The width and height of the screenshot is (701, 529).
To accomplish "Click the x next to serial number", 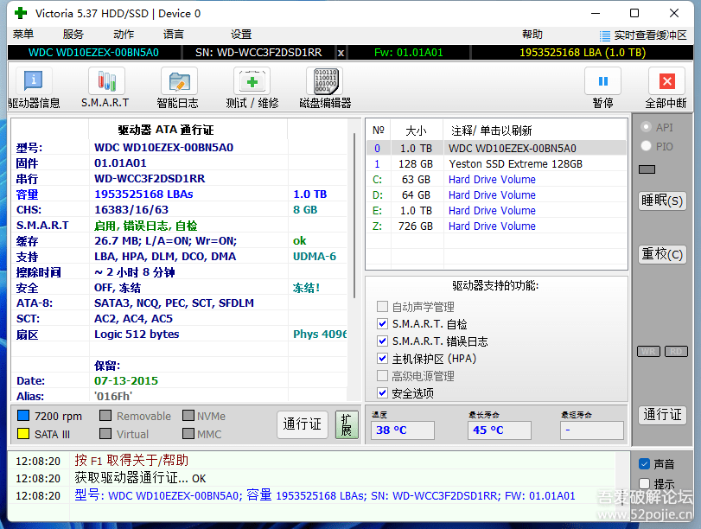I will (341, 53).
